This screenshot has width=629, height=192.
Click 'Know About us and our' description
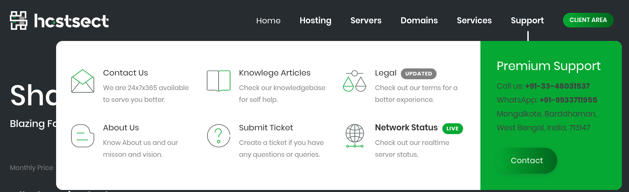pos(140,143)
